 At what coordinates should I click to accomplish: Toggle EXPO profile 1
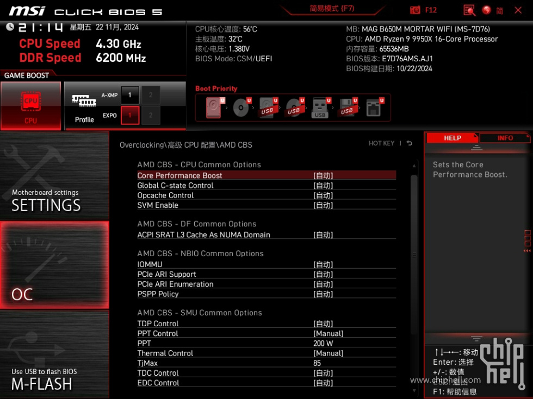point(130,115)
